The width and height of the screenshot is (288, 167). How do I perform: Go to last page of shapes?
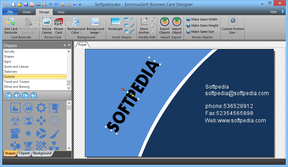[x=34, y=96]
